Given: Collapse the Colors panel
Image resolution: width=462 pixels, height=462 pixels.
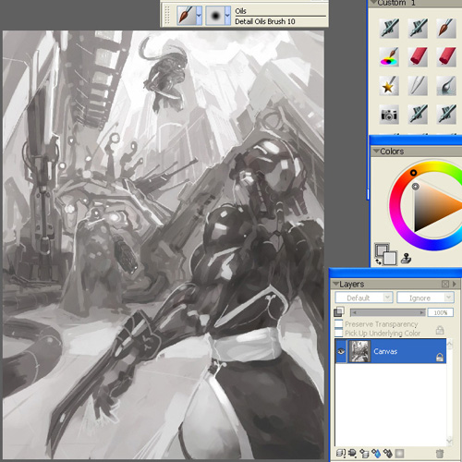Looking at the screenshot, I should tap(376, 151).
